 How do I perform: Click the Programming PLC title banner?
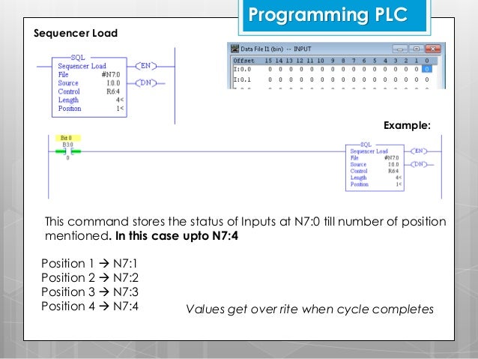click(334, 15)
